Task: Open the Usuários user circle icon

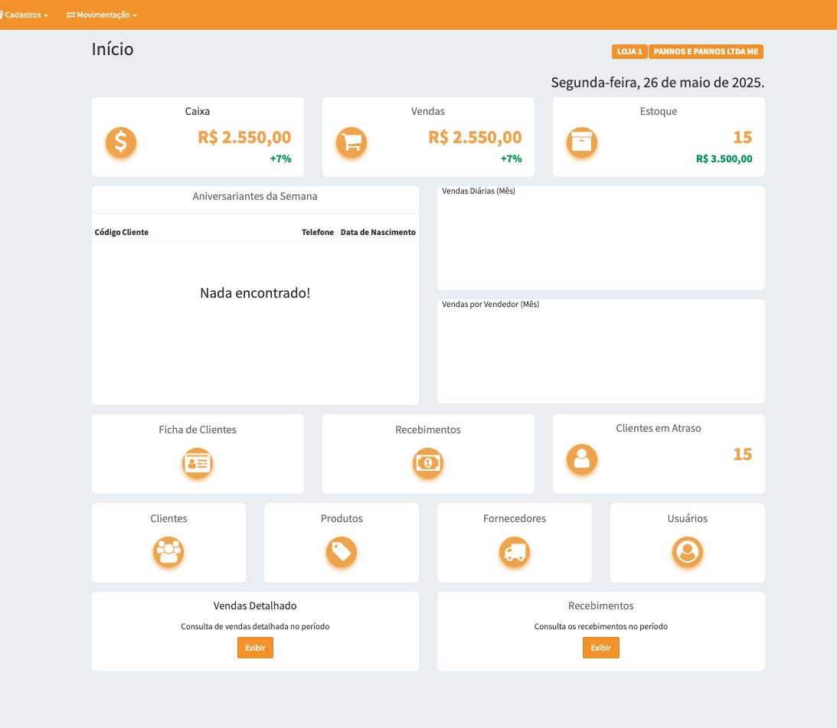Action: pos(688,551)
